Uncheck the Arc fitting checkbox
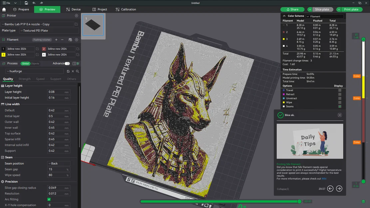Image resolution: width=370 pixels, height=208 pixels. 49,199
